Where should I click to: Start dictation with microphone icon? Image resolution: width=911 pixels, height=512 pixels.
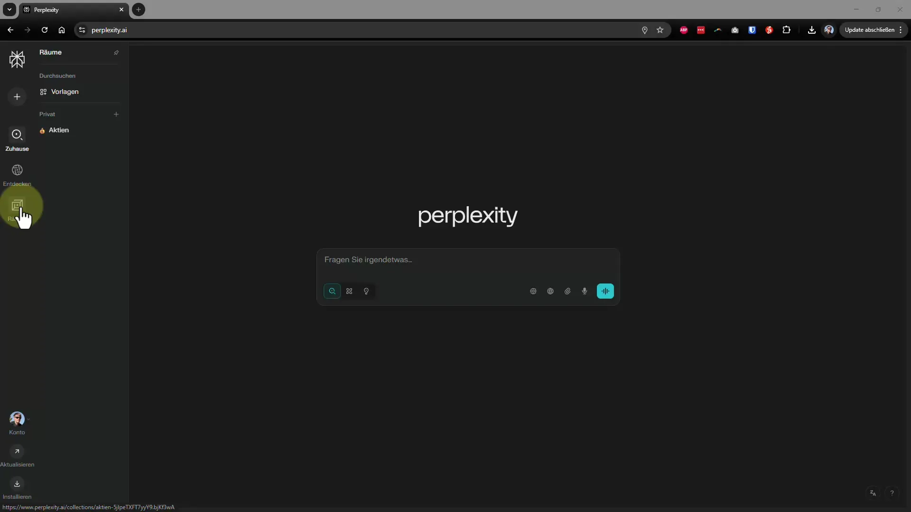click(585, 291)
